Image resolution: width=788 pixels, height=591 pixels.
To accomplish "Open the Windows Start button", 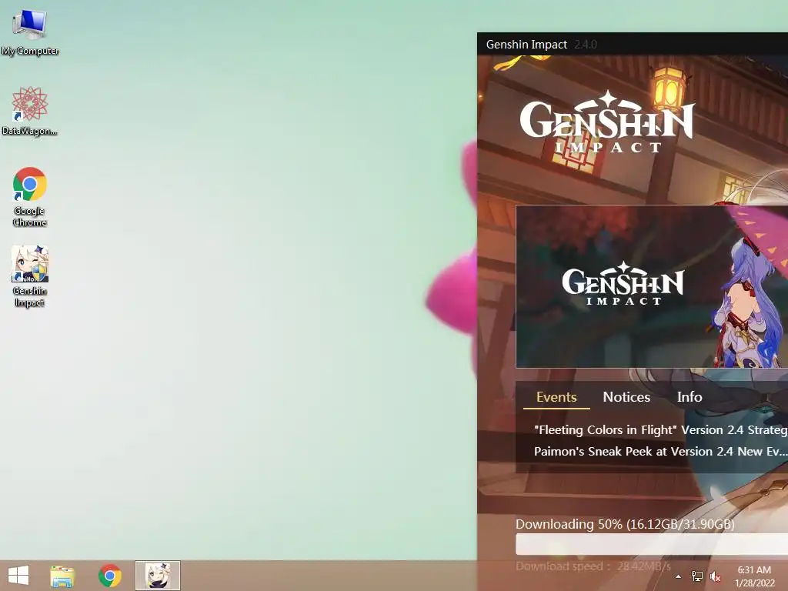I will tap(18, 576).
